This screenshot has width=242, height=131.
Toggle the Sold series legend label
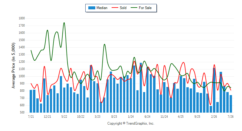tap(123, 8)
